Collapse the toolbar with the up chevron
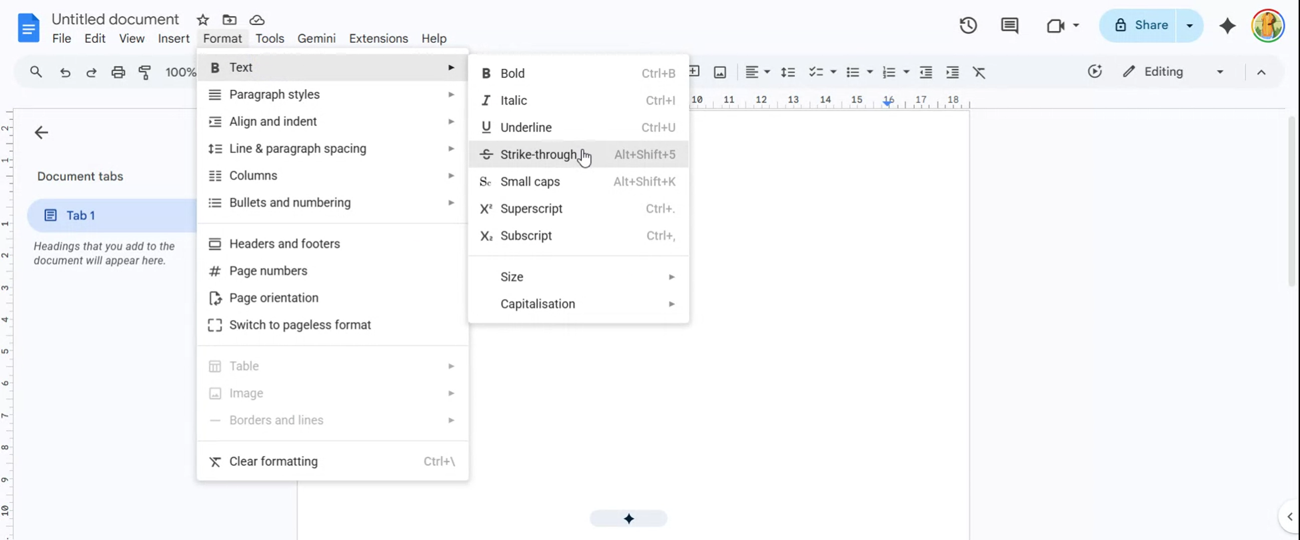This screenshot has height=540, width=1300. click(1261, 72)
